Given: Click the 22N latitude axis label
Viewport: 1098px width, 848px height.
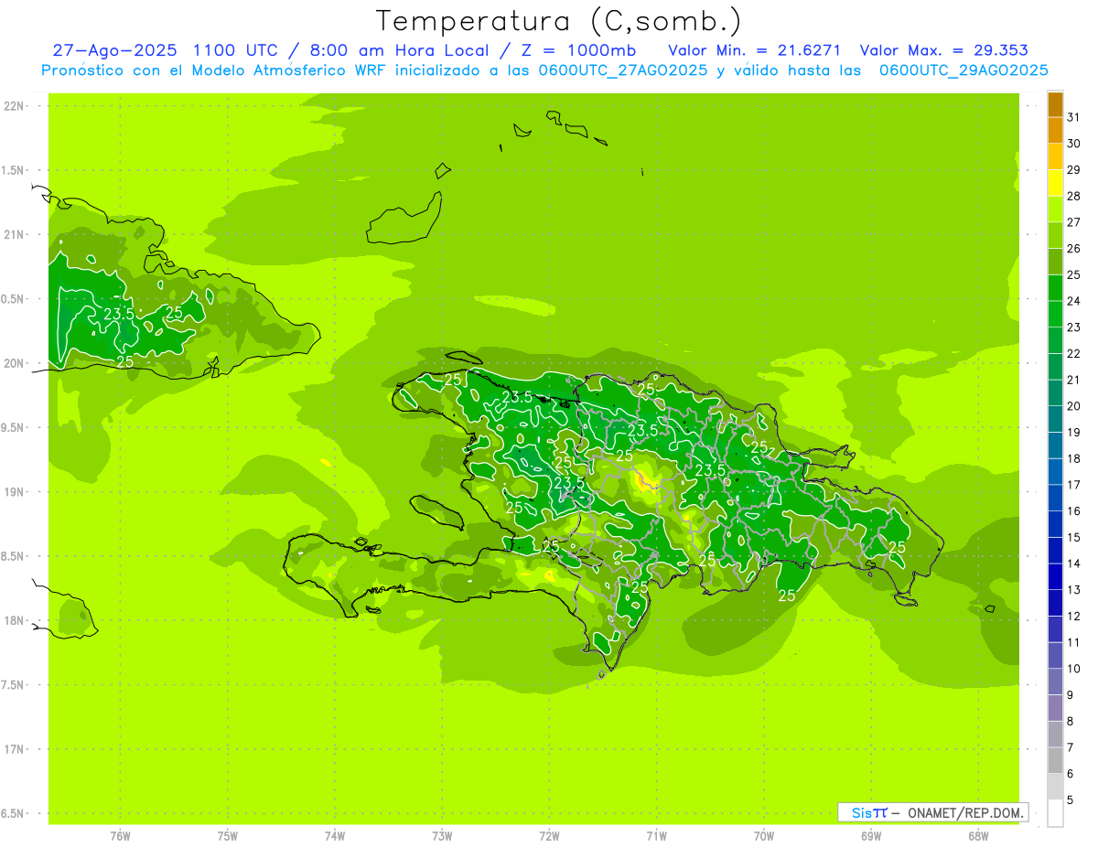Looking at the screenshot, I should click(x=15, y=105).
